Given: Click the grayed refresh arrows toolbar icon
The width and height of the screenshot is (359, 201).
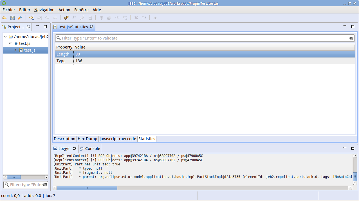Looking at the screenshot, I should 144,18.
